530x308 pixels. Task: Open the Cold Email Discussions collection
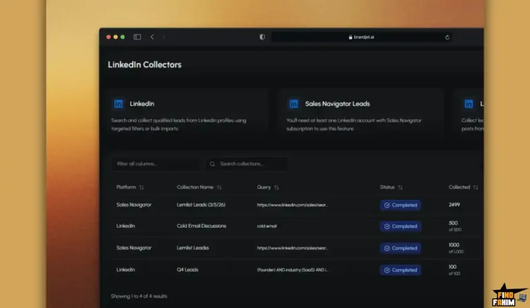[x=201, y=226]
